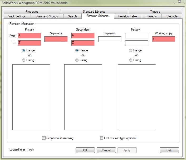The height and width of the screenshot is (160, 186).
Task: Click inside the Tertiary listing box
Action: (137, 97)
